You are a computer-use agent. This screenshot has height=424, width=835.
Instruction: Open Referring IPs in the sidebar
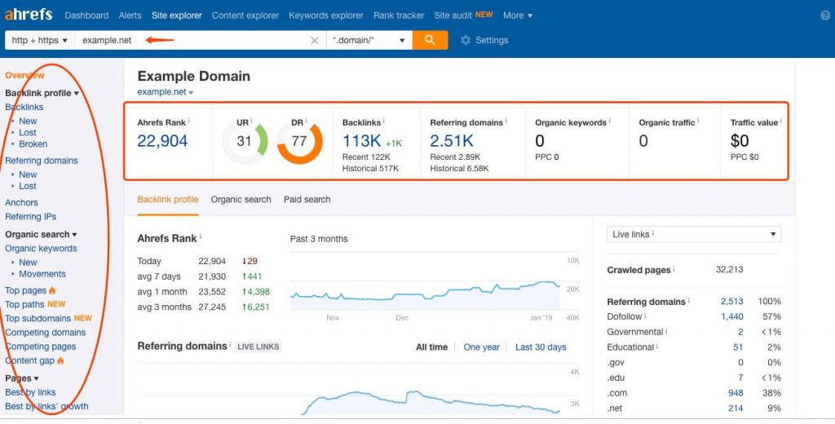30,217
